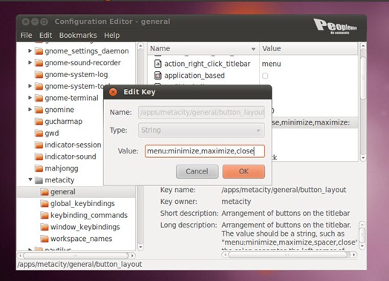389x281 pixels.
Task: Confirm with the OK button
Action: tap(243, 171)
